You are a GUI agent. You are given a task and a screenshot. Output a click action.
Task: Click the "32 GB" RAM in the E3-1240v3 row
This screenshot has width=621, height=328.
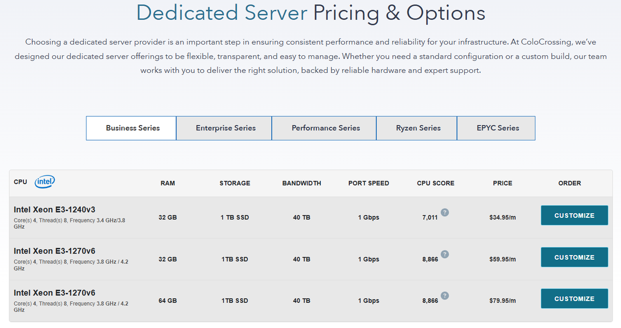(x=168, y=217)
